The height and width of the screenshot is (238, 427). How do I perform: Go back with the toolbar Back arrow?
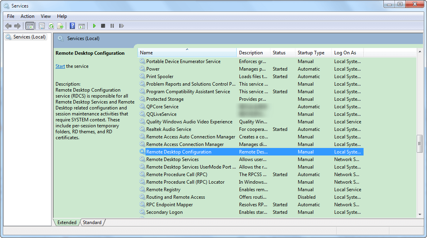8,26
